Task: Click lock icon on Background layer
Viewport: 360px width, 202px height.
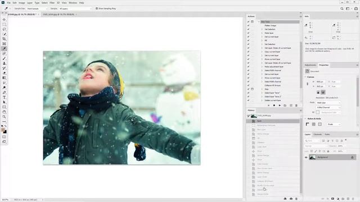Action: 352,157
